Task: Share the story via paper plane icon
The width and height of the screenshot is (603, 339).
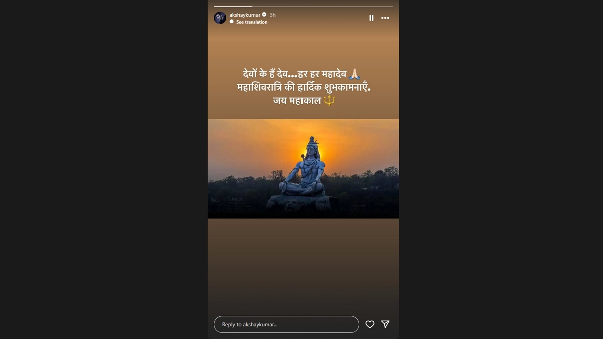Action: [385, 324]
